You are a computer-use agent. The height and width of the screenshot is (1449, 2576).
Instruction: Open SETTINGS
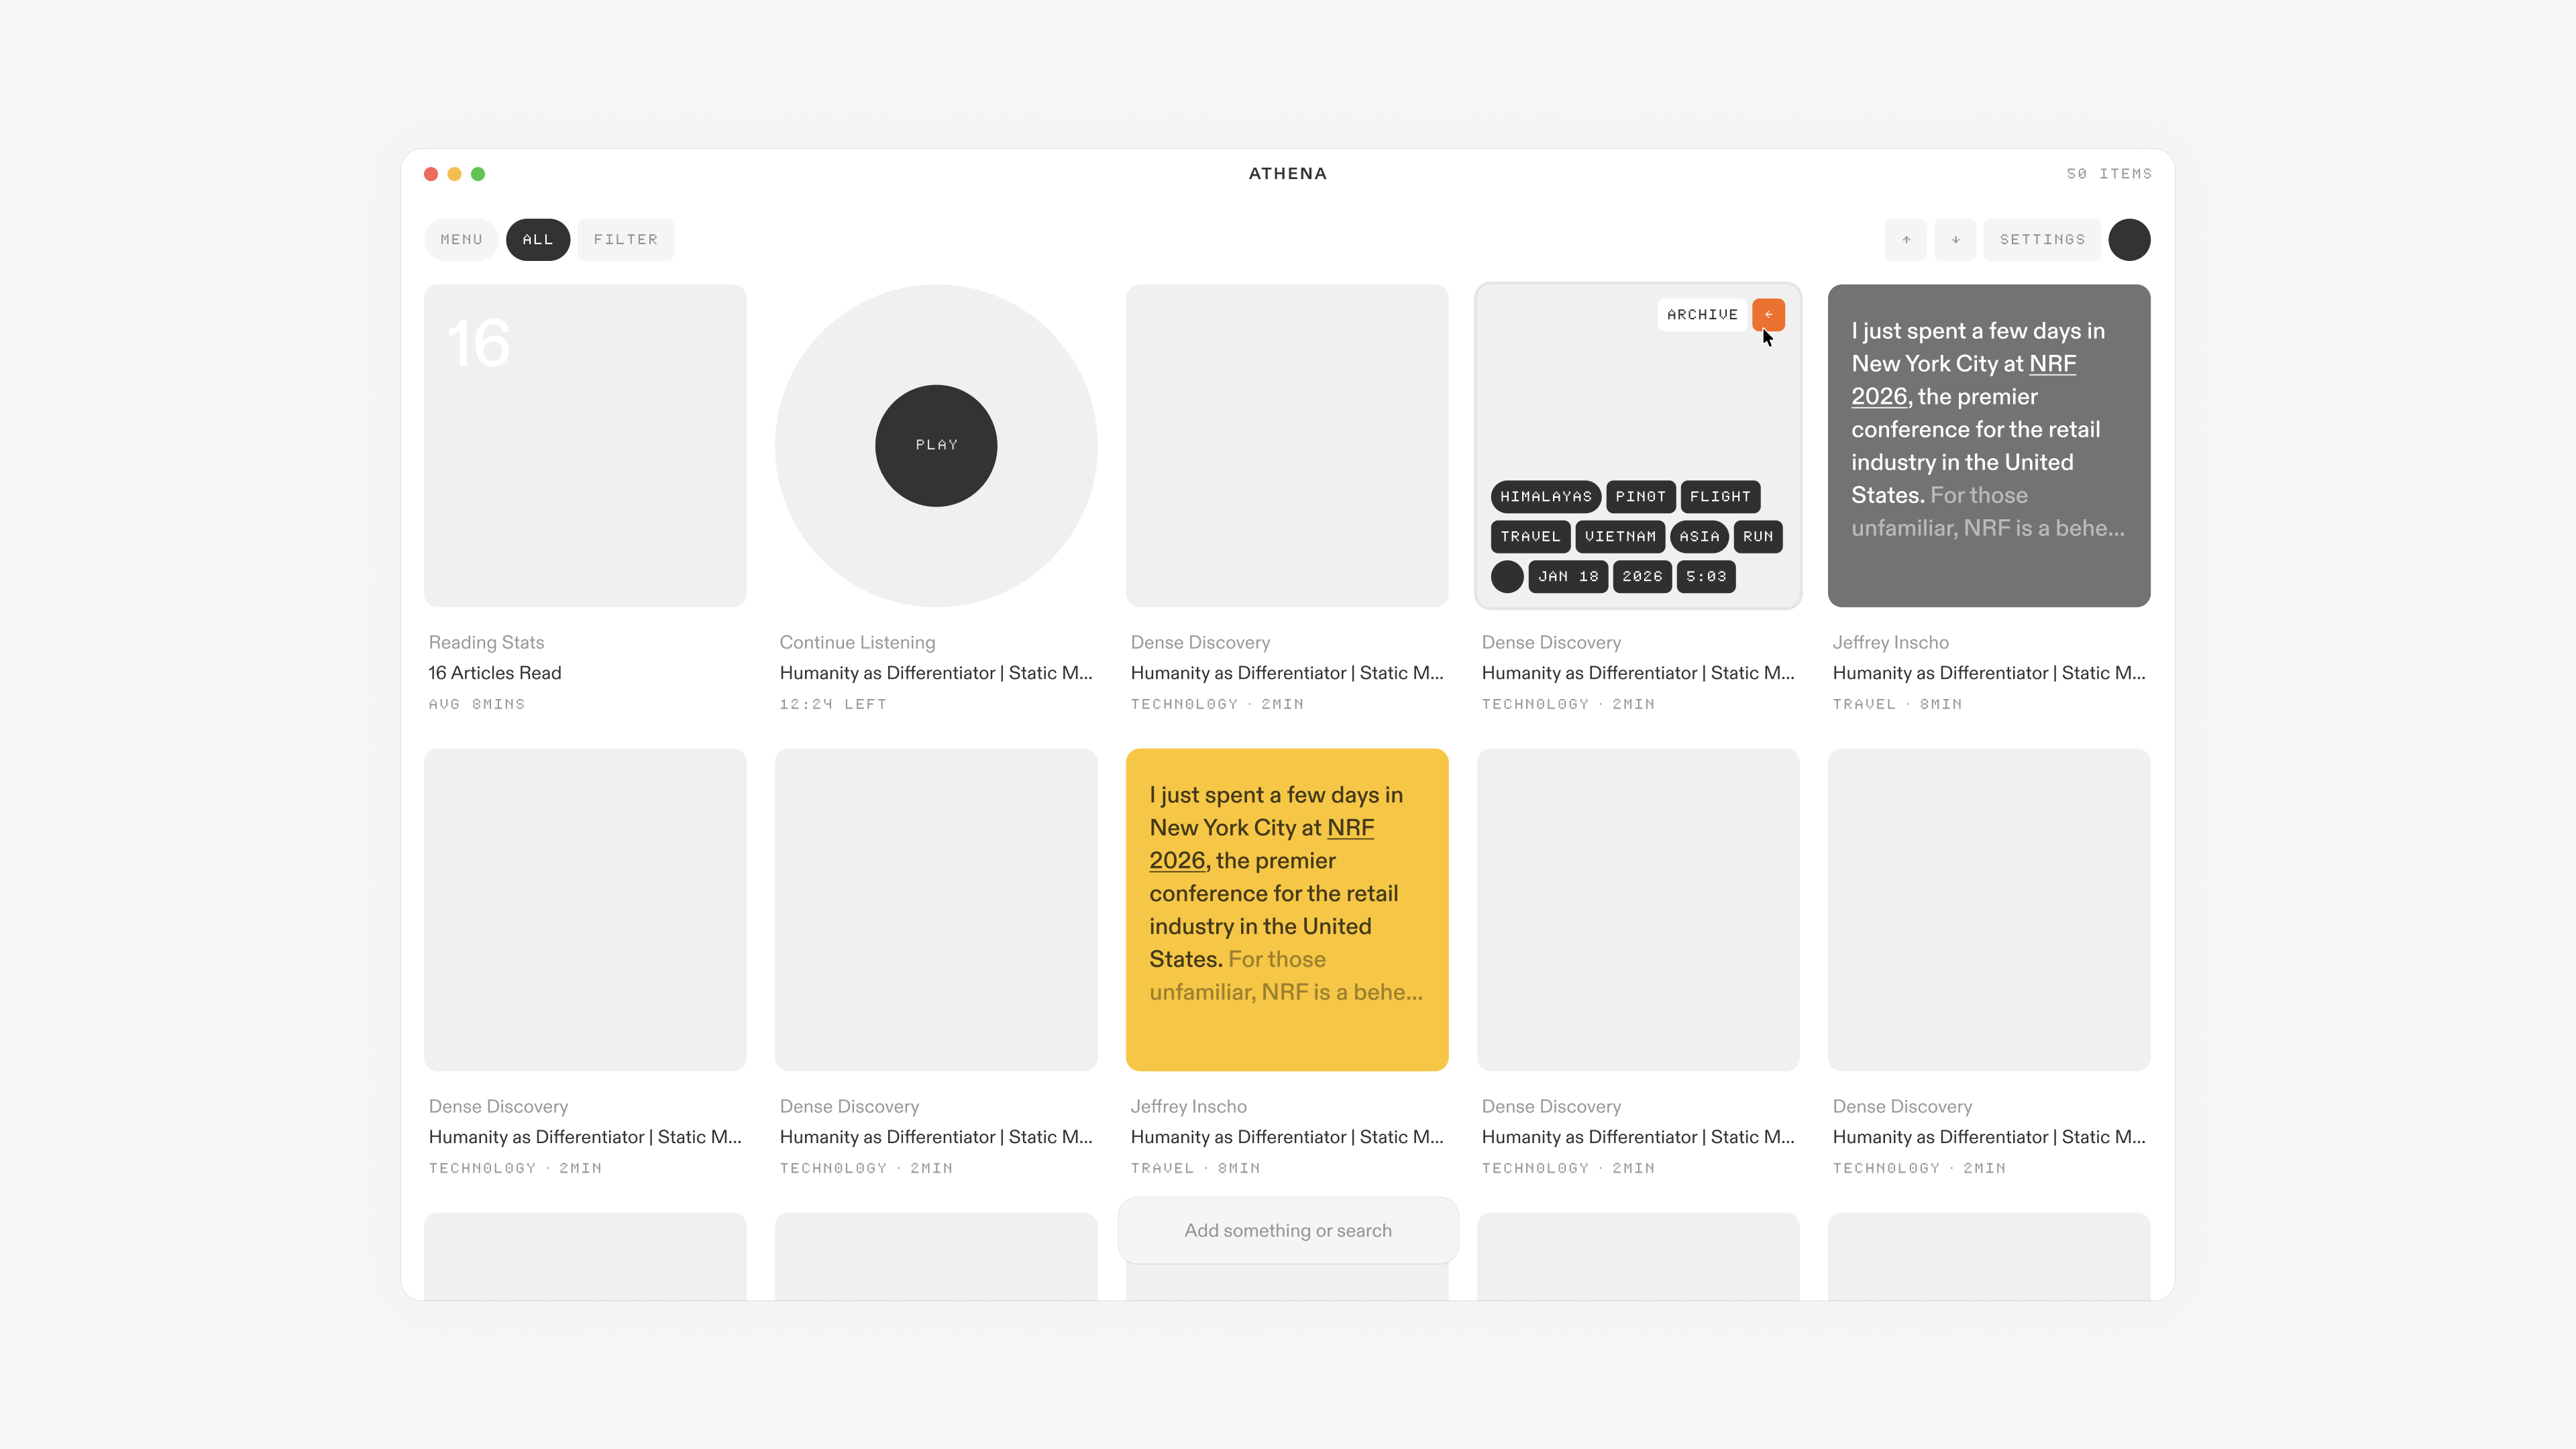(x=2042, y=240)
